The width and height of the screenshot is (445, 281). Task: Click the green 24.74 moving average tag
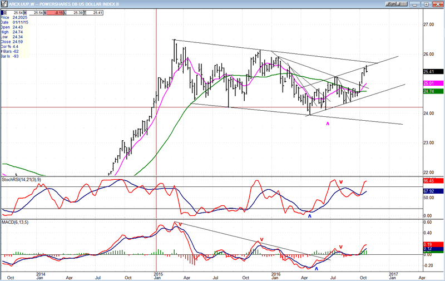432,91
